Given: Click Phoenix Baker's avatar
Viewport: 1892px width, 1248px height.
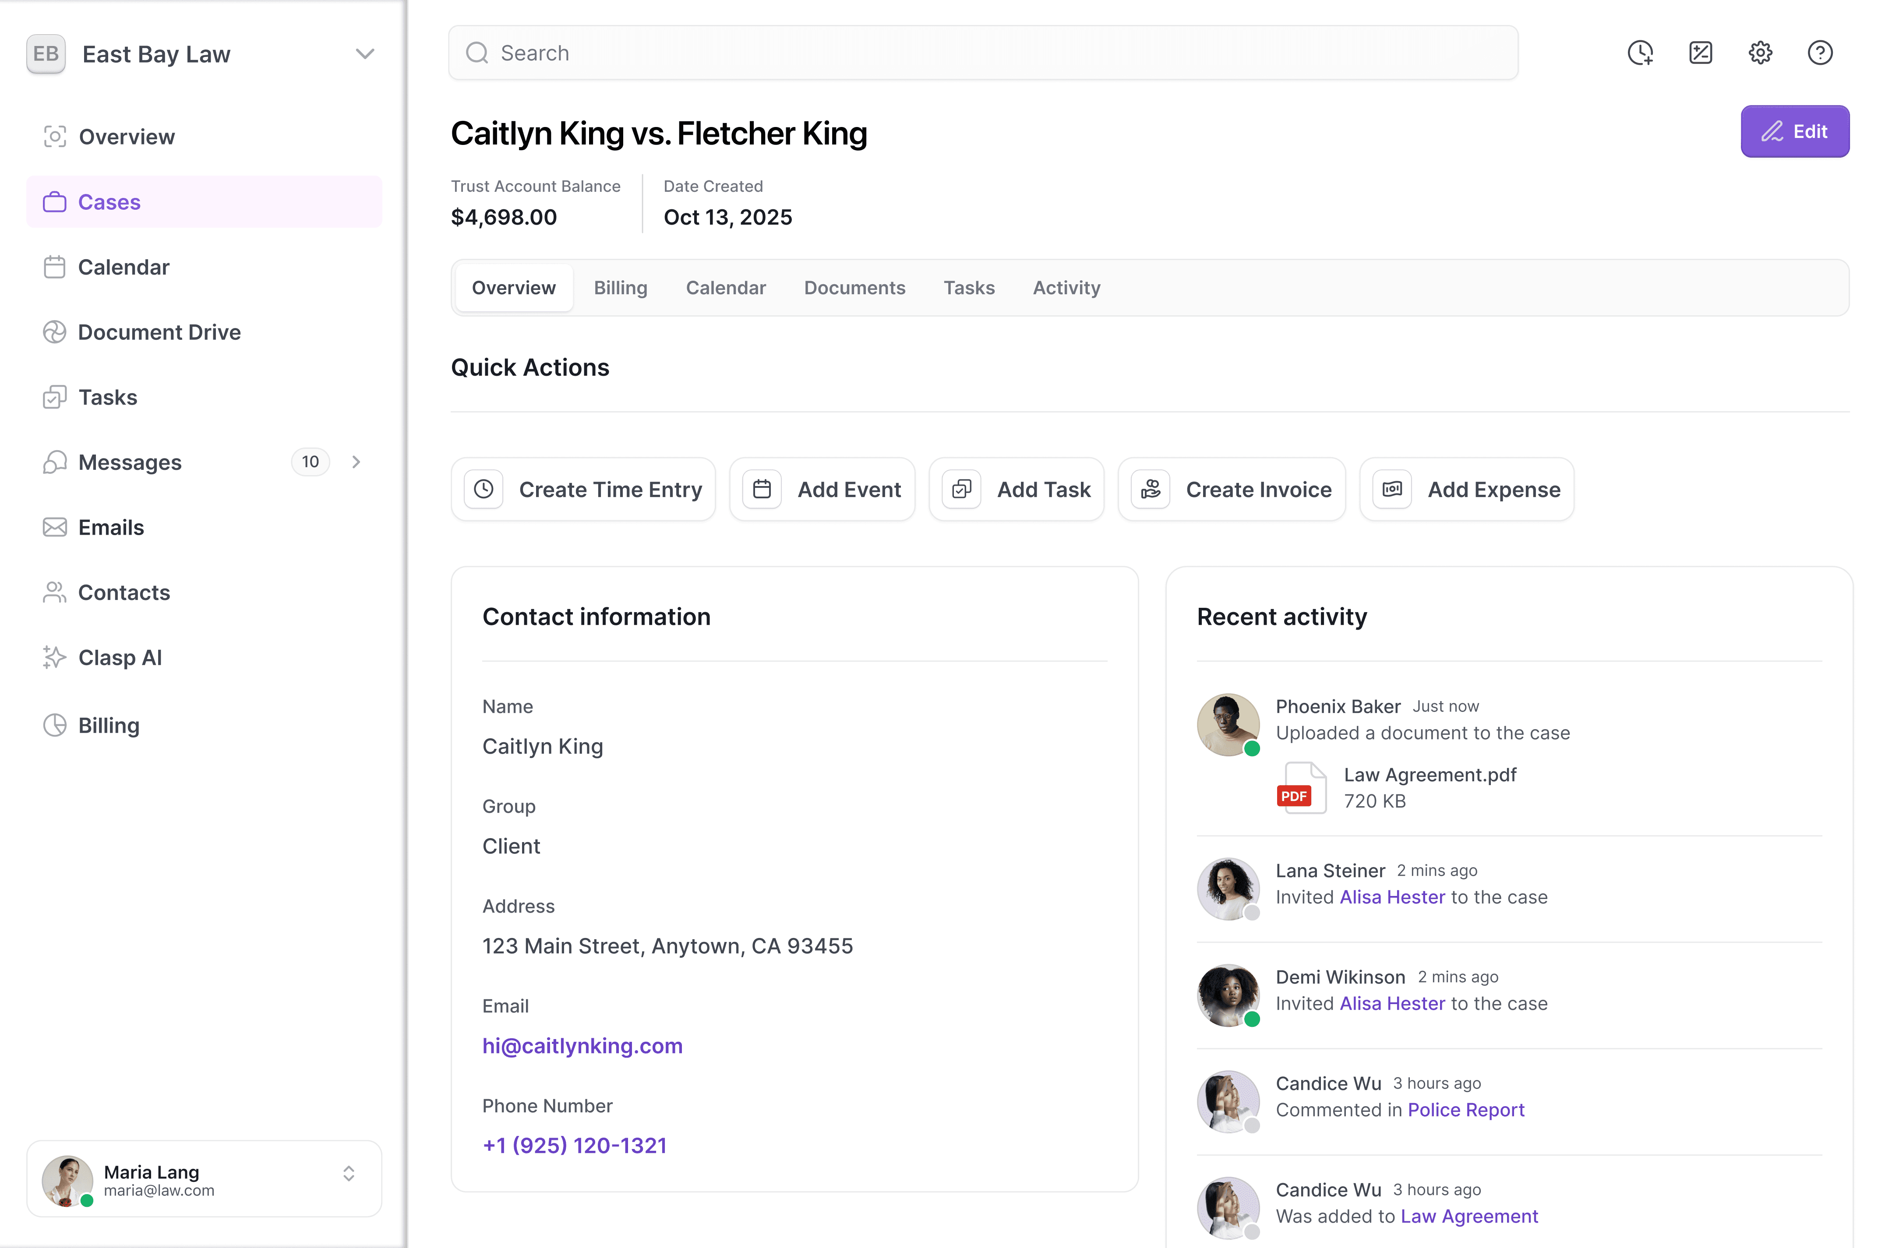Looking at the screenshot, I should [x=1228, y=725].
